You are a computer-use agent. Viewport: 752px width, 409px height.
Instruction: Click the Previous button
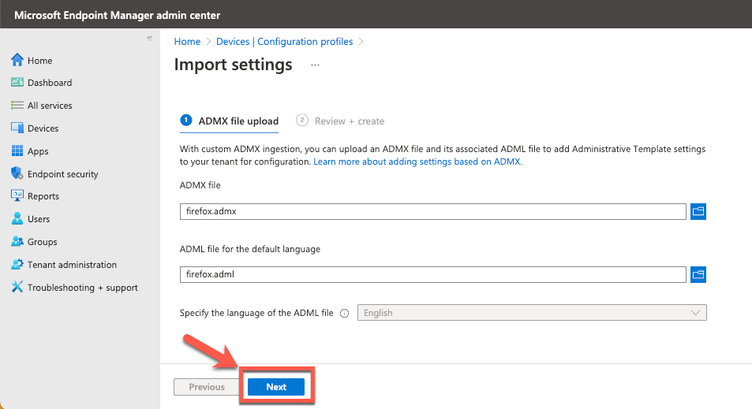click(207, 387)
